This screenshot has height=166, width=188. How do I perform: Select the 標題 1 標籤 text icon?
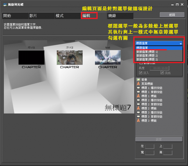pyautogui.click(x=138, y=96)
